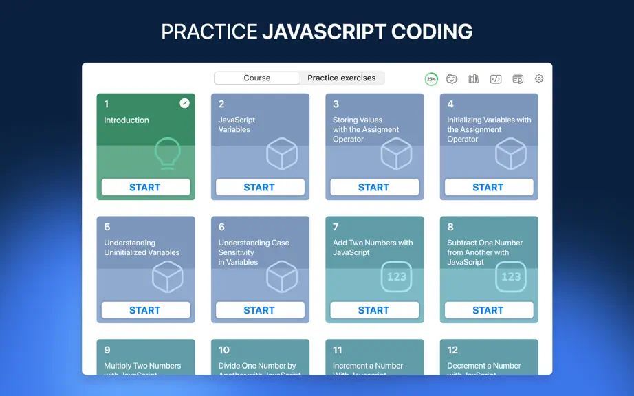Open the library books icon
This screenshot has height=396, width=634.
point(474,79)
